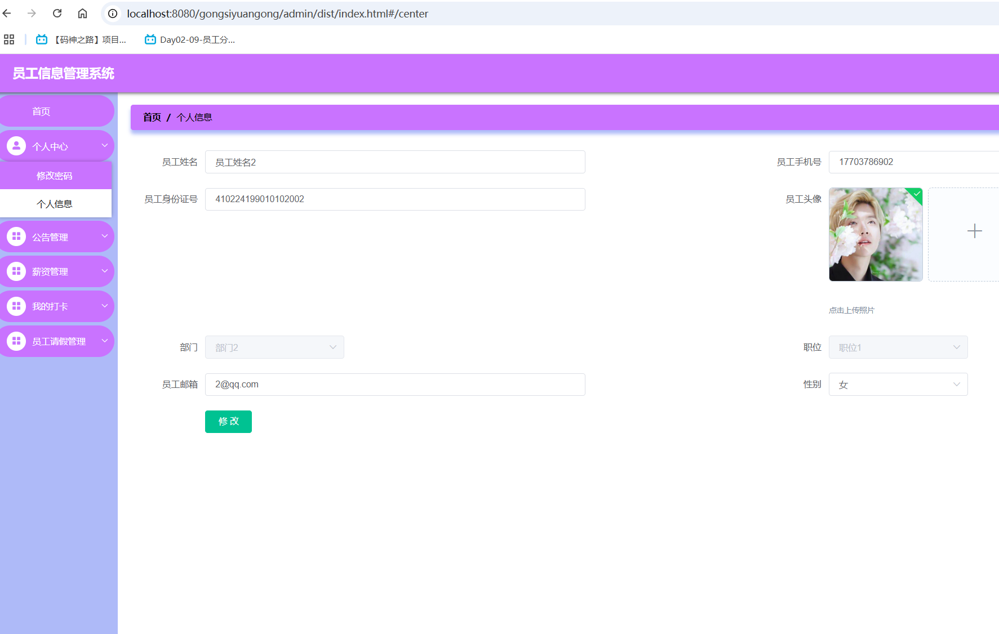
Task: Click 首页 in the breadcrumb
Action: [152, 117]
